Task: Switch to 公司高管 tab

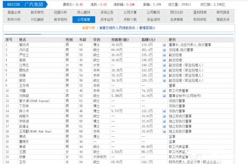Action: tap(84, 19)
